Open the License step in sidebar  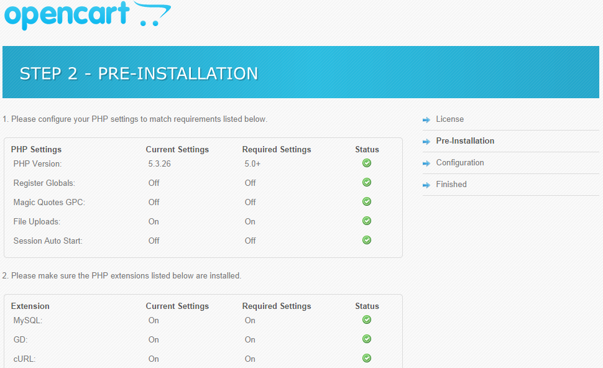[449, 119]
